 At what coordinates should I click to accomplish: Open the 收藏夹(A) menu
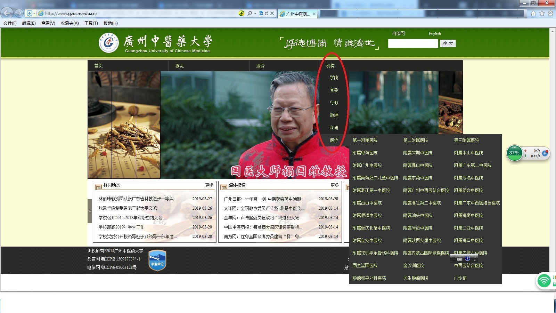click(69, 23)
